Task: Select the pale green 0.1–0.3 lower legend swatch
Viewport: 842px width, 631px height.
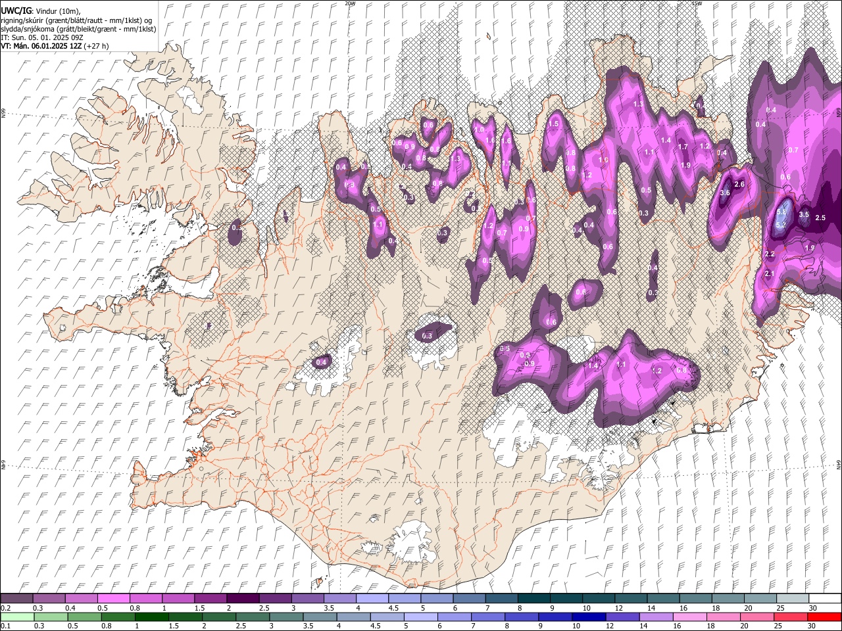Action: pos(17,617)
